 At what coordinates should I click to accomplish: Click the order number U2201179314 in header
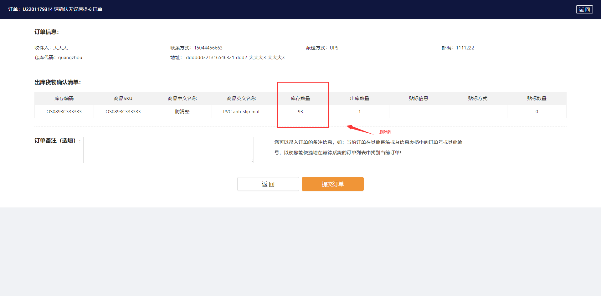38,9
